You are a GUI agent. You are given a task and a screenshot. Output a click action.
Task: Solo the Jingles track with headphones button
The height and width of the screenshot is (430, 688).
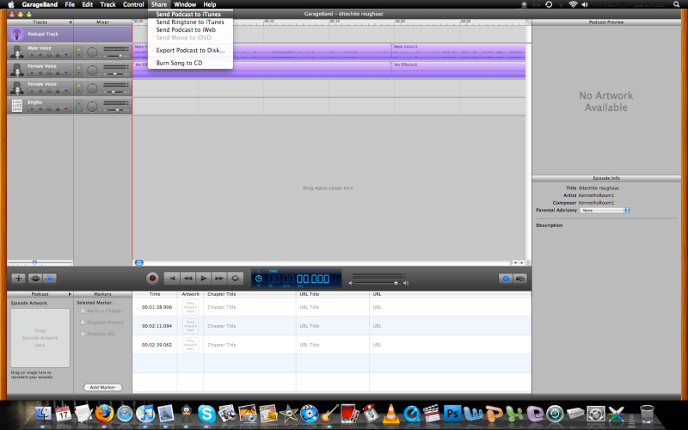coord(49,109)
